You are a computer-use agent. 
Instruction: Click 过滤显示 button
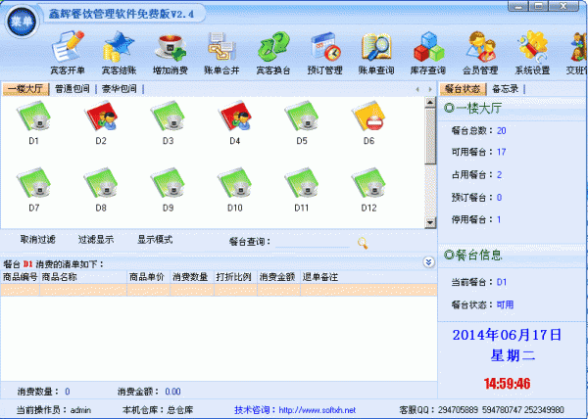tap(96, 240)
